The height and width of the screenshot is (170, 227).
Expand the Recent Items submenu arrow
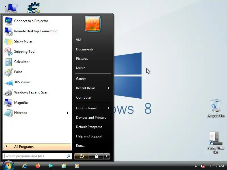[109, 88]
